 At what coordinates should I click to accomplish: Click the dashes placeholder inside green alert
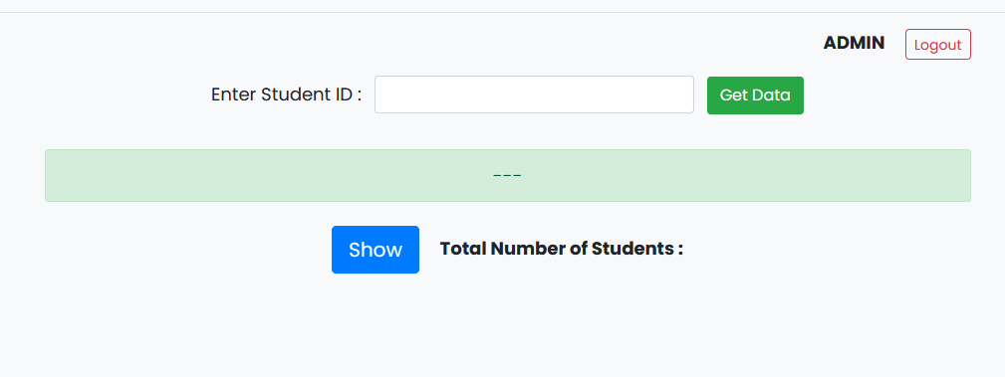click(507, 175)
